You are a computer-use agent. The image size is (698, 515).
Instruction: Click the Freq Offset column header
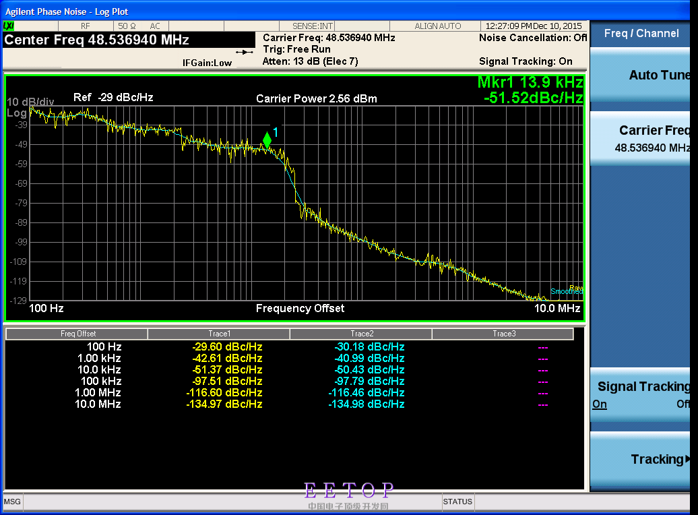point(77,334)
